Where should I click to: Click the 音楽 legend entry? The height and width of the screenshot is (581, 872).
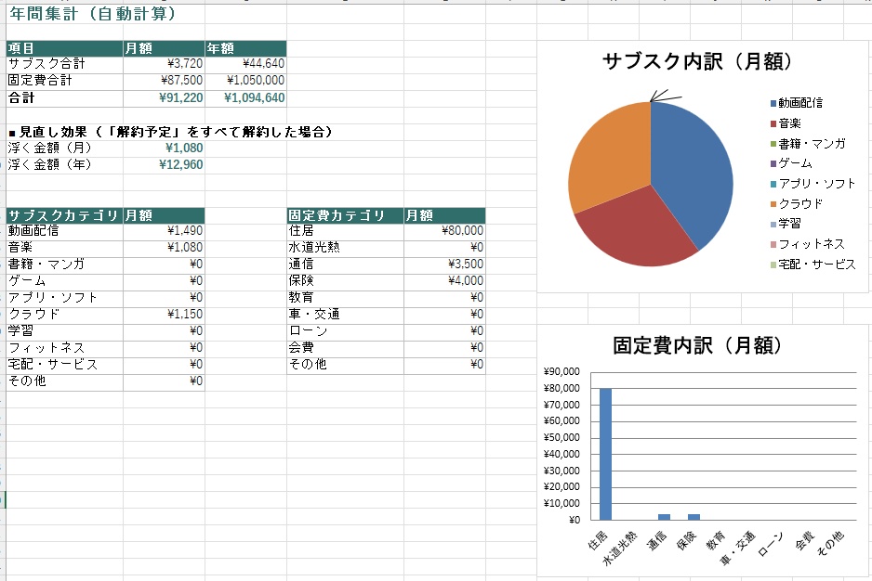(786, 123)
